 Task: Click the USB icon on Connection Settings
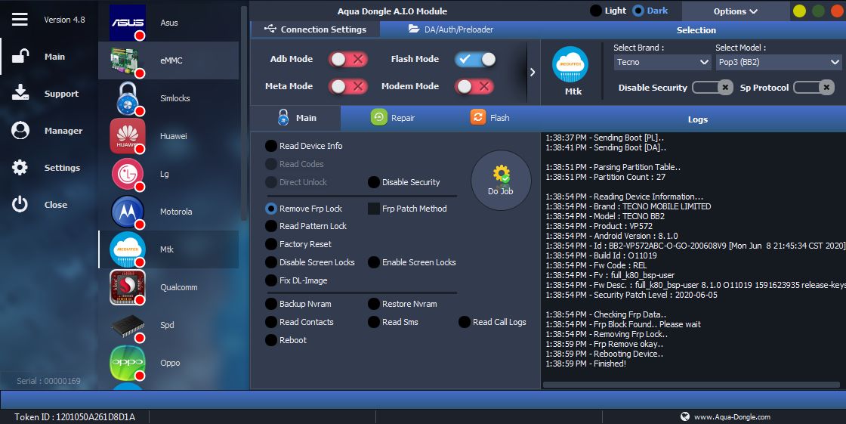(x=270, y=29)
